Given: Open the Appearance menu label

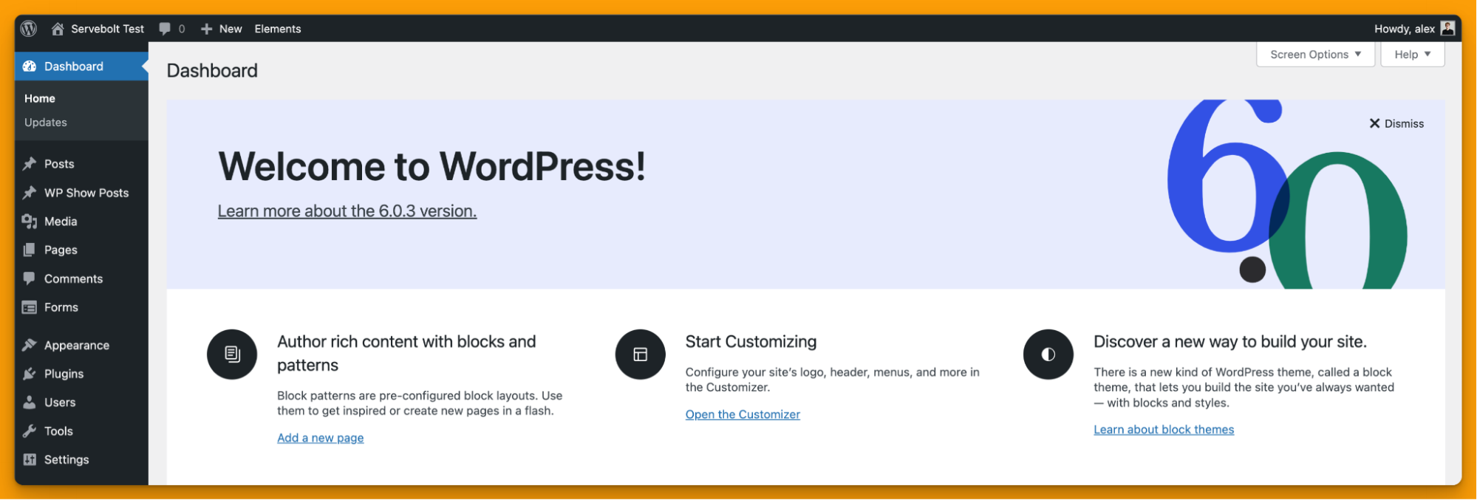Looking at the screenshot, I should (77, 346).
